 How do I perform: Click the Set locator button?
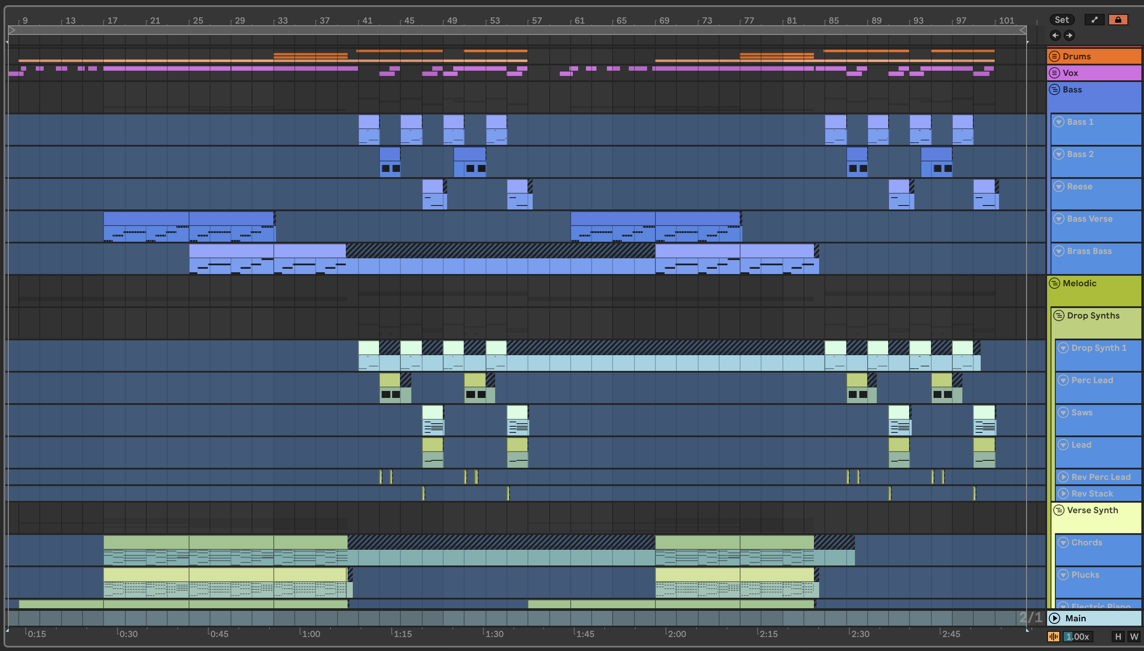[x=1061, y=20]
